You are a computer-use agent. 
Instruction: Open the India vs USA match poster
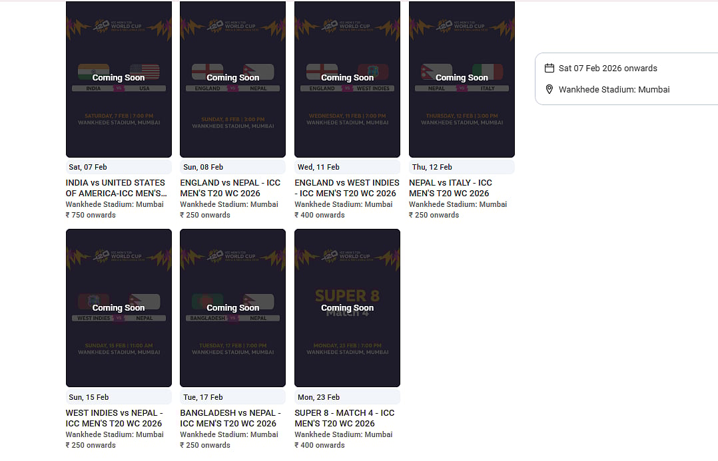tap(119, 78)
